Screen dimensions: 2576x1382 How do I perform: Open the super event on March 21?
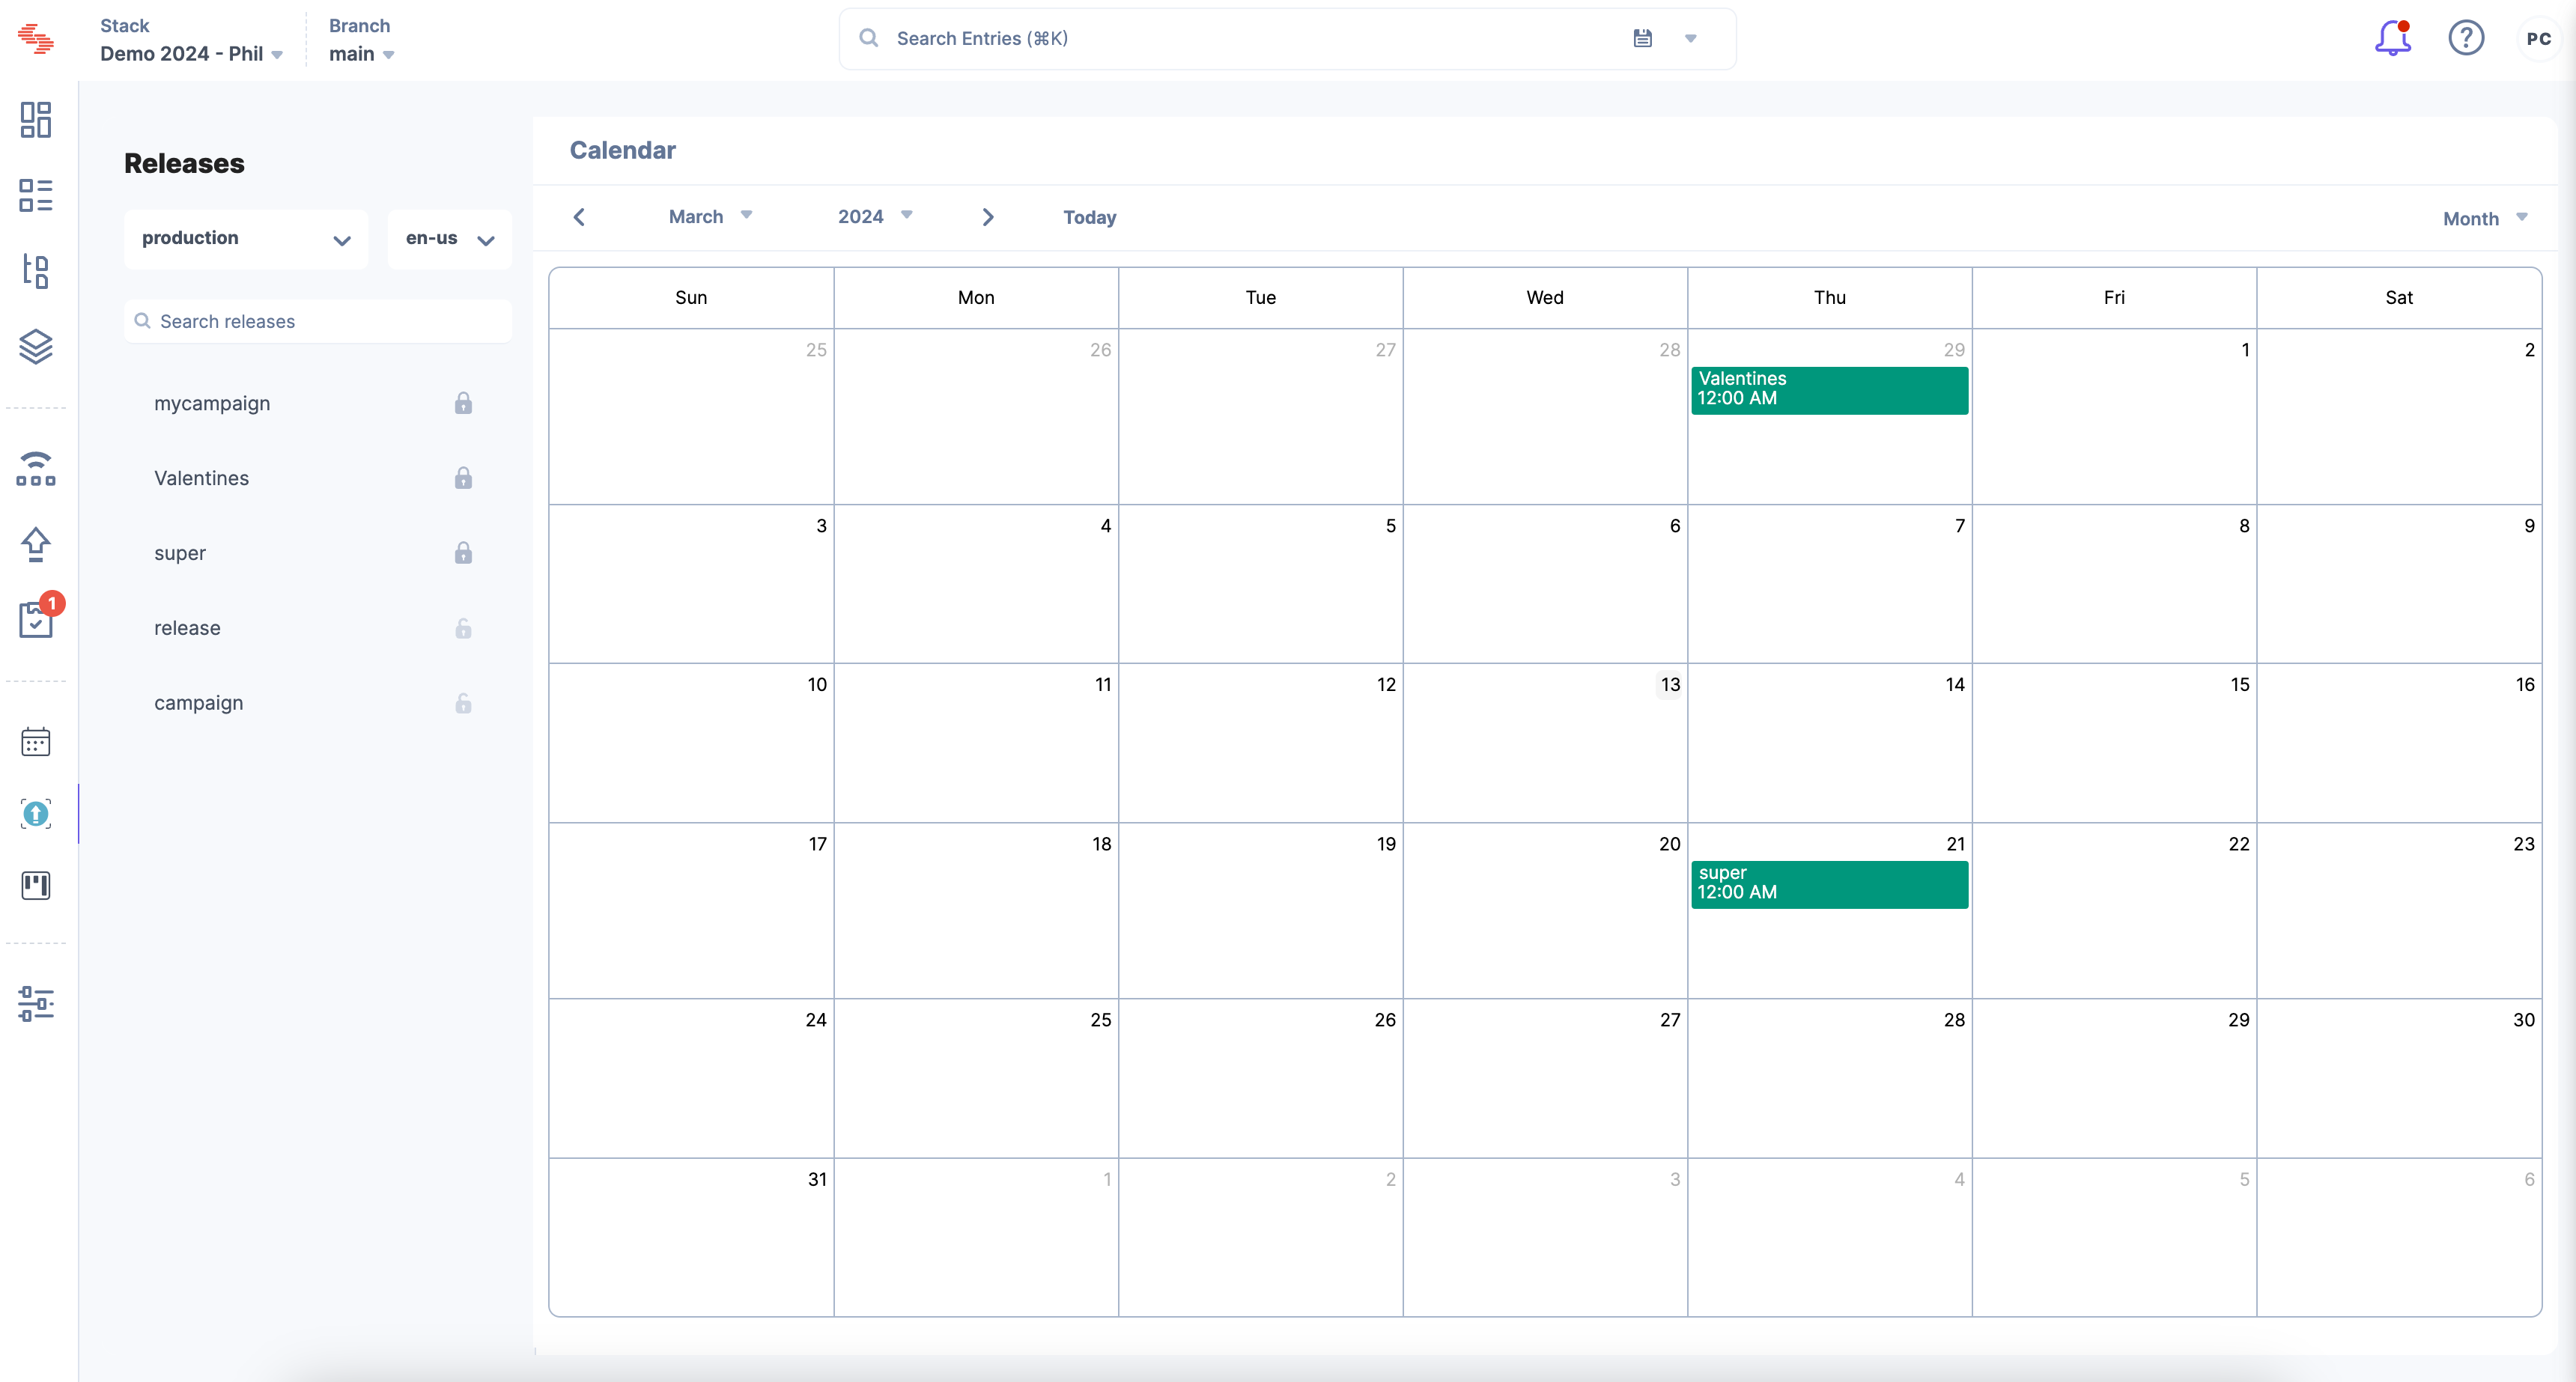click(x=1829, y=884)
